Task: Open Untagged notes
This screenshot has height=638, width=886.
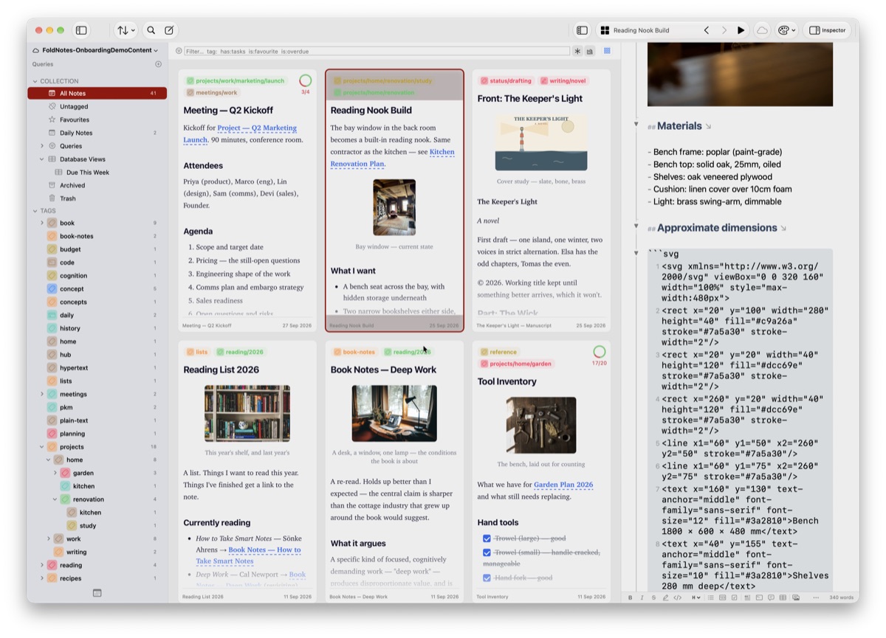Action: [97, 106]
